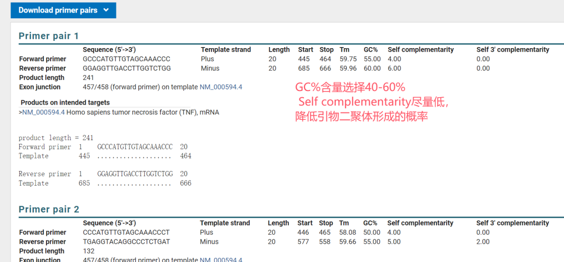Click reverse primer sequence GGAGGTTGACCTTGGTCTGG in pair 1 table
Screen dimensions: 564x262
pyautogui.click(x=127, y=69)
